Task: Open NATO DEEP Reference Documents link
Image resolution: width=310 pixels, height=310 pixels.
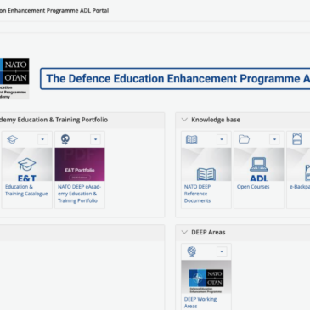Action: (197, 194)
